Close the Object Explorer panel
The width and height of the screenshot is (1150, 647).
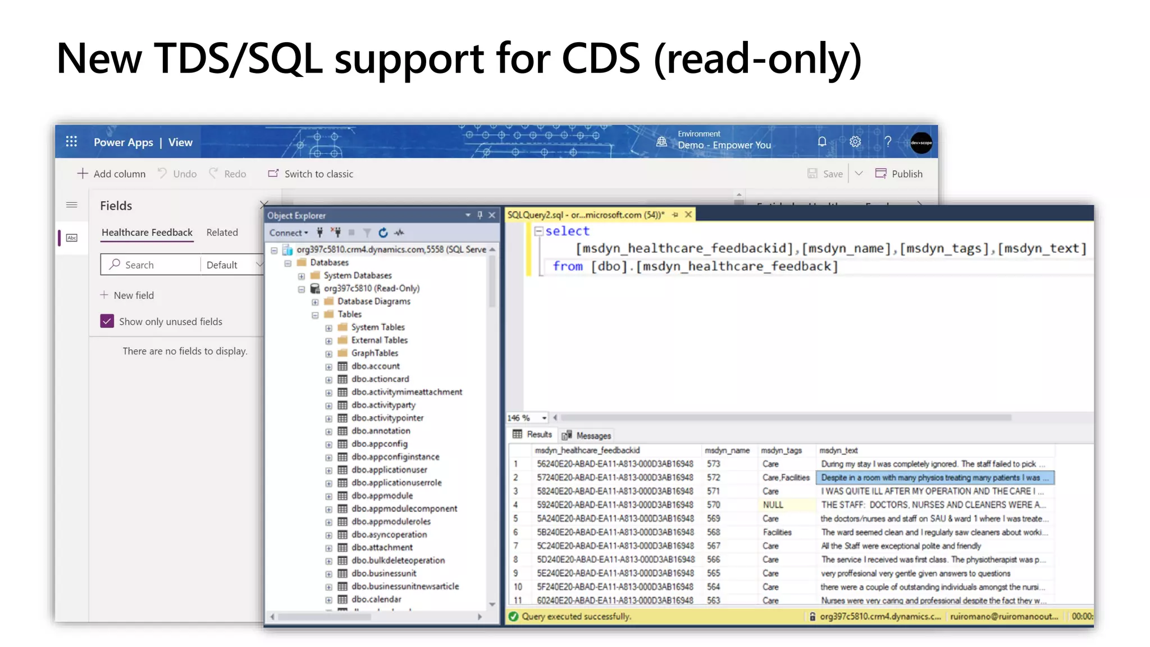coord(492,215)
